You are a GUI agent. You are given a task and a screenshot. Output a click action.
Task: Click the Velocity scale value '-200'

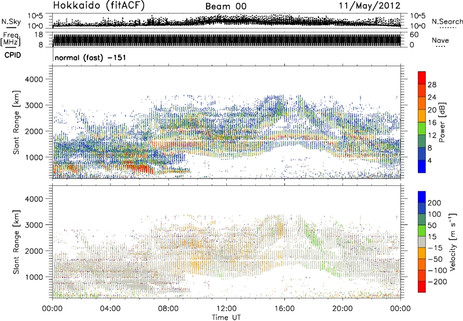(438, 282)
